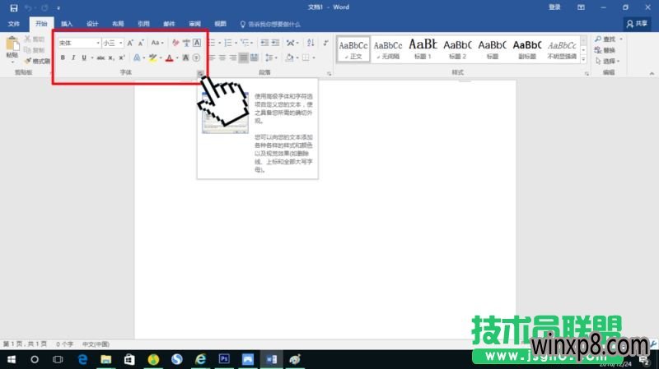Open the 文件 (File) tab
This screenshot has height=369, width=659.
(x=14, y=24)
